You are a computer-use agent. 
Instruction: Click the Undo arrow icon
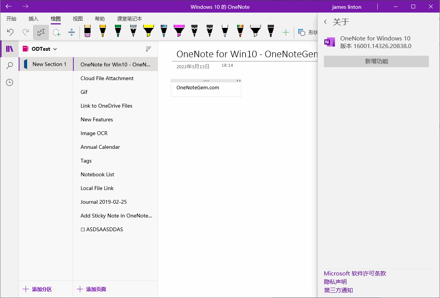[10, 32]
